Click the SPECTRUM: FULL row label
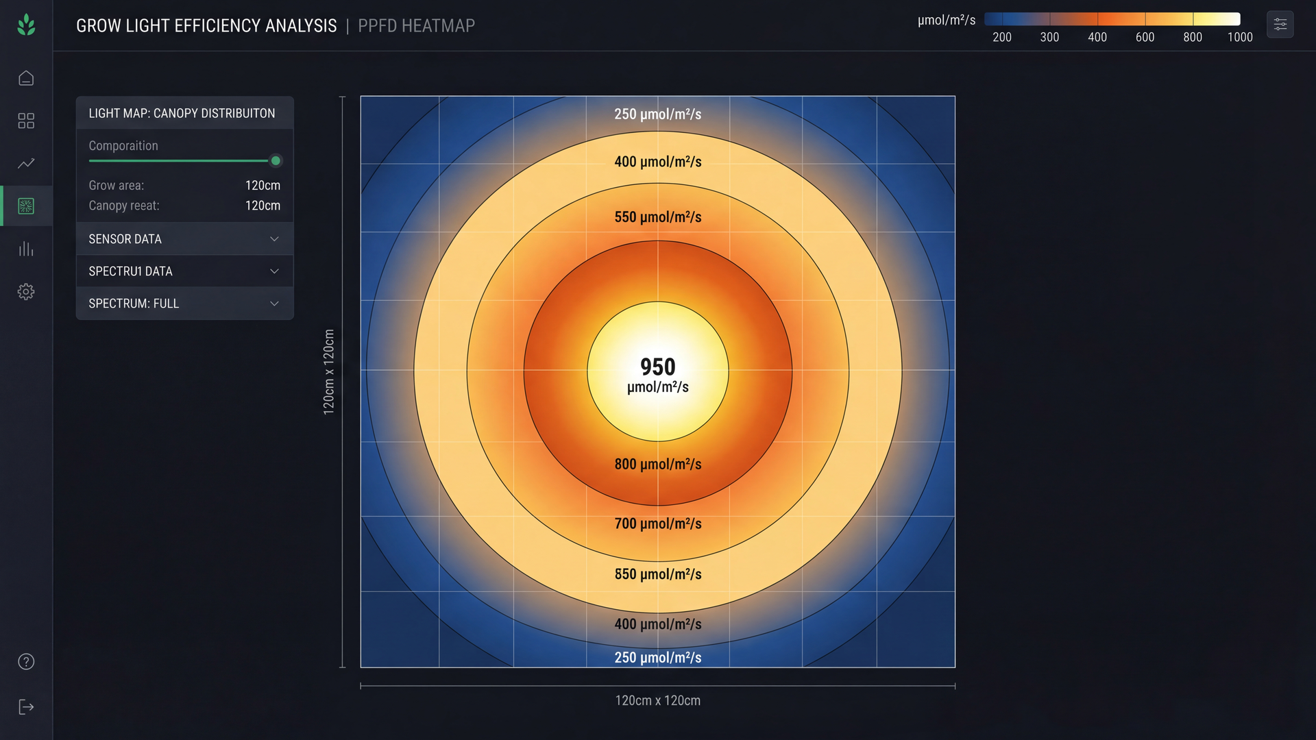 [134, 304]
